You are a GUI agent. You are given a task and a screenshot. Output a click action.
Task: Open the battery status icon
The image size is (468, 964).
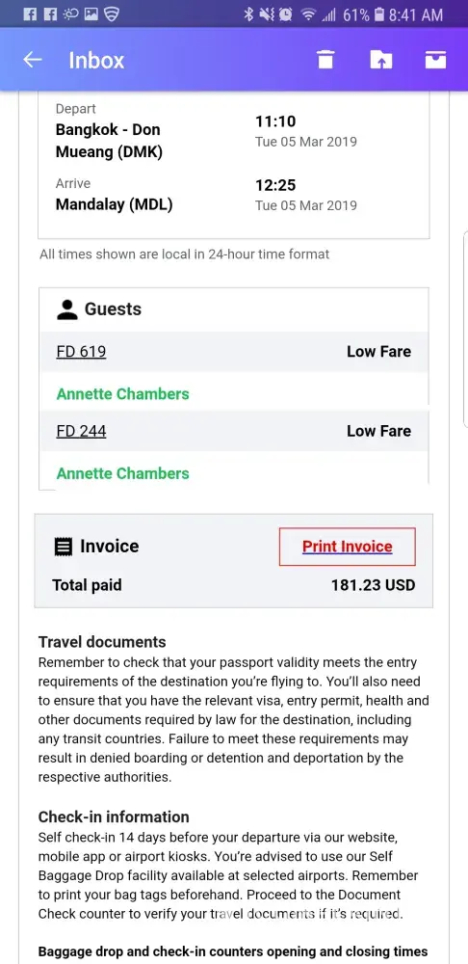click(378, 14)
